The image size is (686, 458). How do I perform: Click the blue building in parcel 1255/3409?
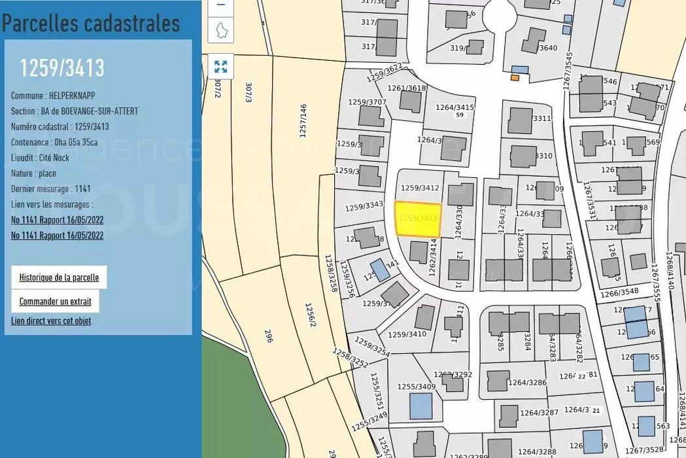click(x=420, y=406)
